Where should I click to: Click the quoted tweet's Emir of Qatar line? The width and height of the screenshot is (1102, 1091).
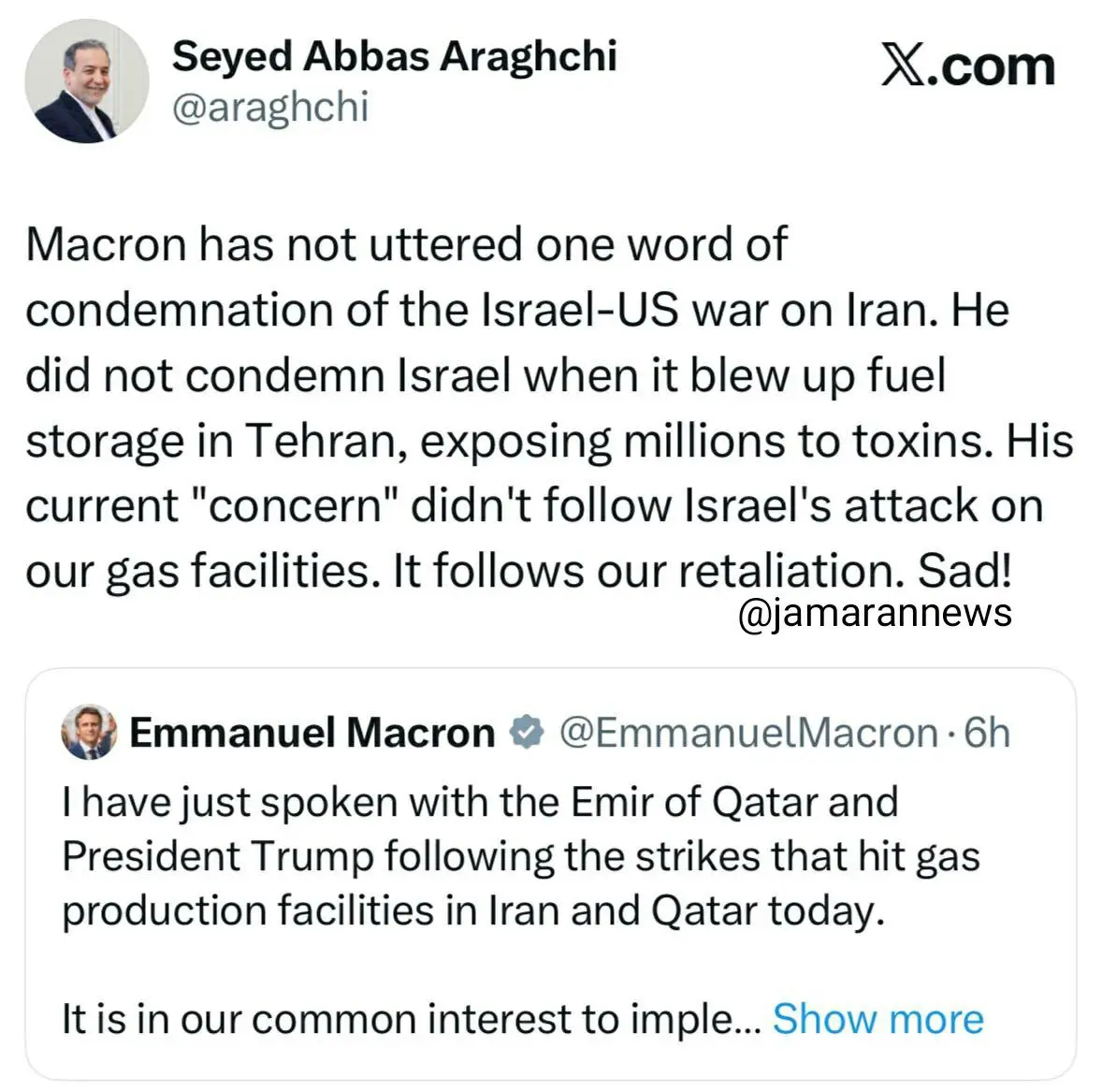[x=480, y=802]
